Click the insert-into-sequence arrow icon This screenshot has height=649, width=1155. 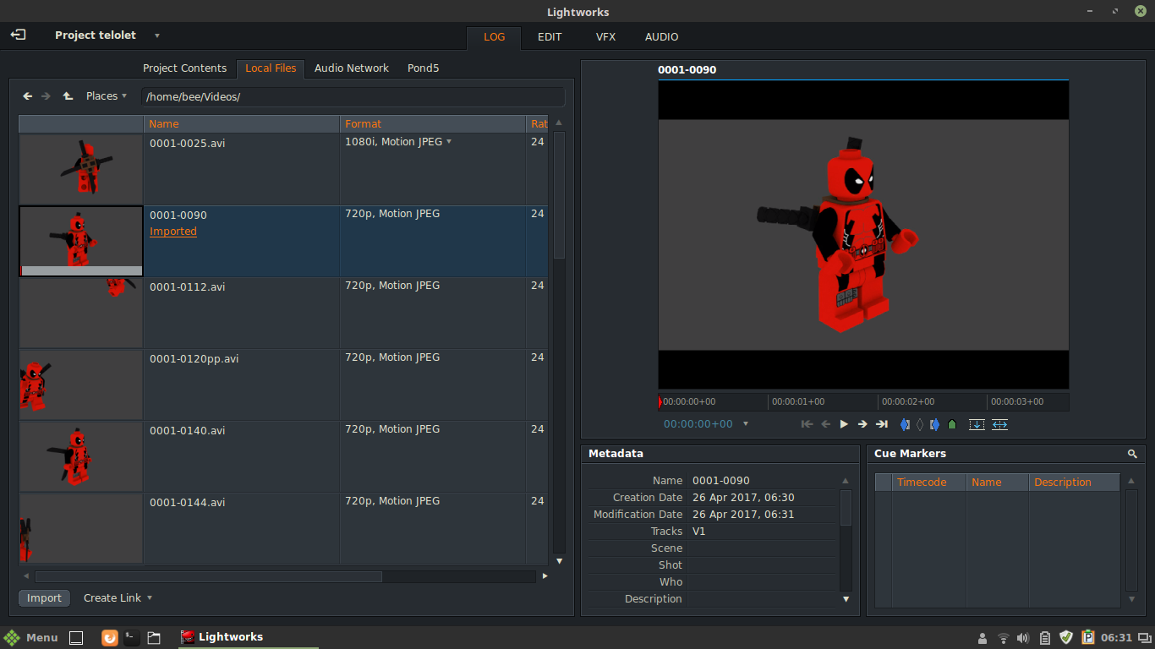[x=977, y=424]
